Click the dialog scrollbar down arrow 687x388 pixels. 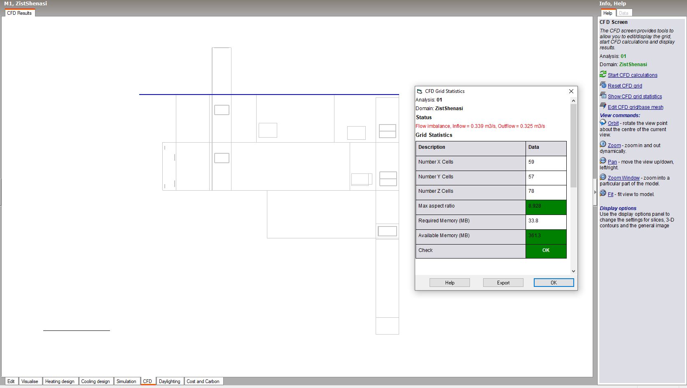(573, 271)
